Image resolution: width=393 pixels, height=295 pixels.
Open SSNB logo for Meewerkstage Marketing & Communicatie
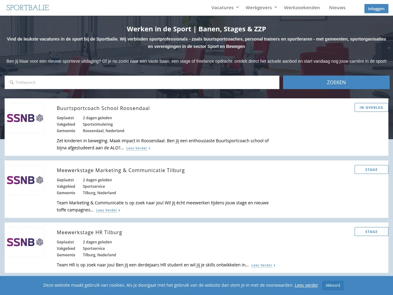pos(25,180)
